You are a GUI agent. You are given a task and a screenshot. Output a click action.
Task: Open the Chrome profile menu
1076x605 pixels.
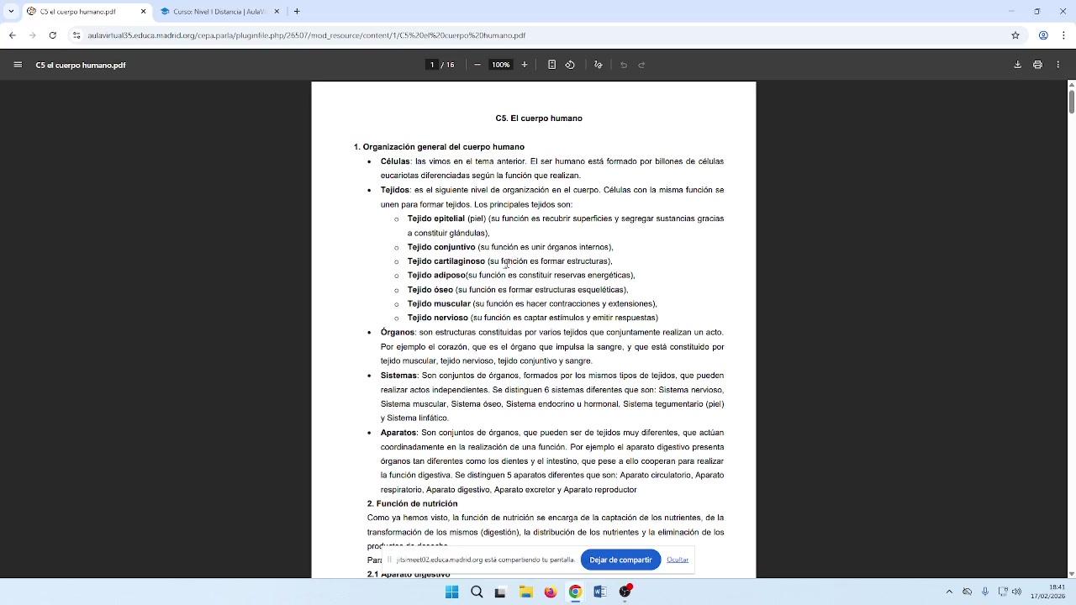(1043, 35)
